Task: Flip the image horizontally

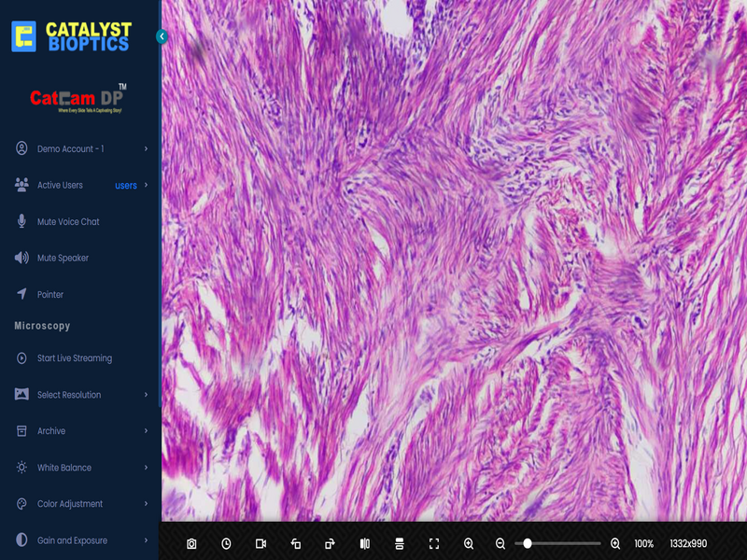Action: click(x=365, y=543)
